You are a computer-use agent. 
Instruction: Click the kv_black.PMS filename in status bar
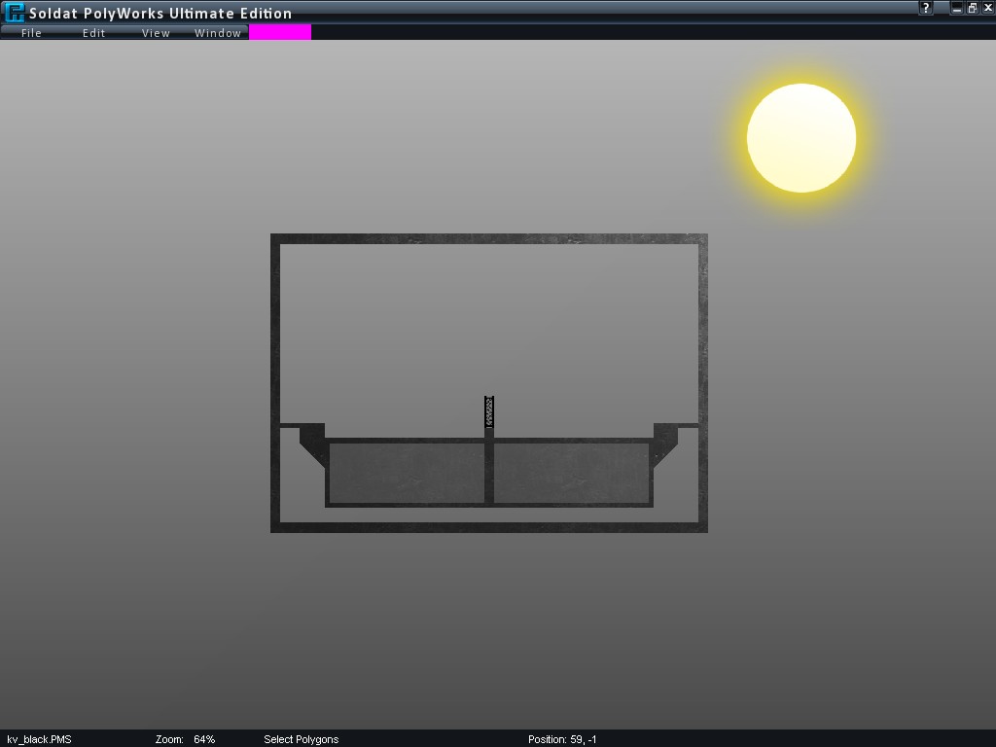[x=39, y=739]
